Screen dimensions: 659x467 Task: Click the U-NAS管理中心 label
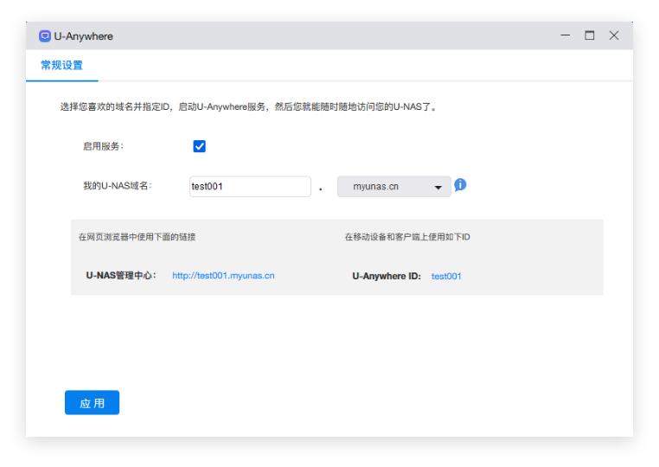(x=121, y=276)
